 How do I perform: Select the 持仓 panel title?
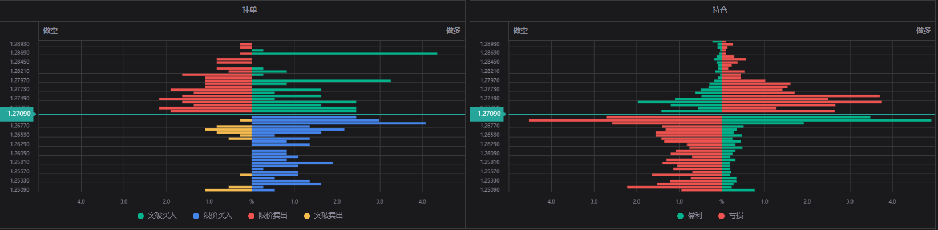pyautogui.click(x=719, y=10)
